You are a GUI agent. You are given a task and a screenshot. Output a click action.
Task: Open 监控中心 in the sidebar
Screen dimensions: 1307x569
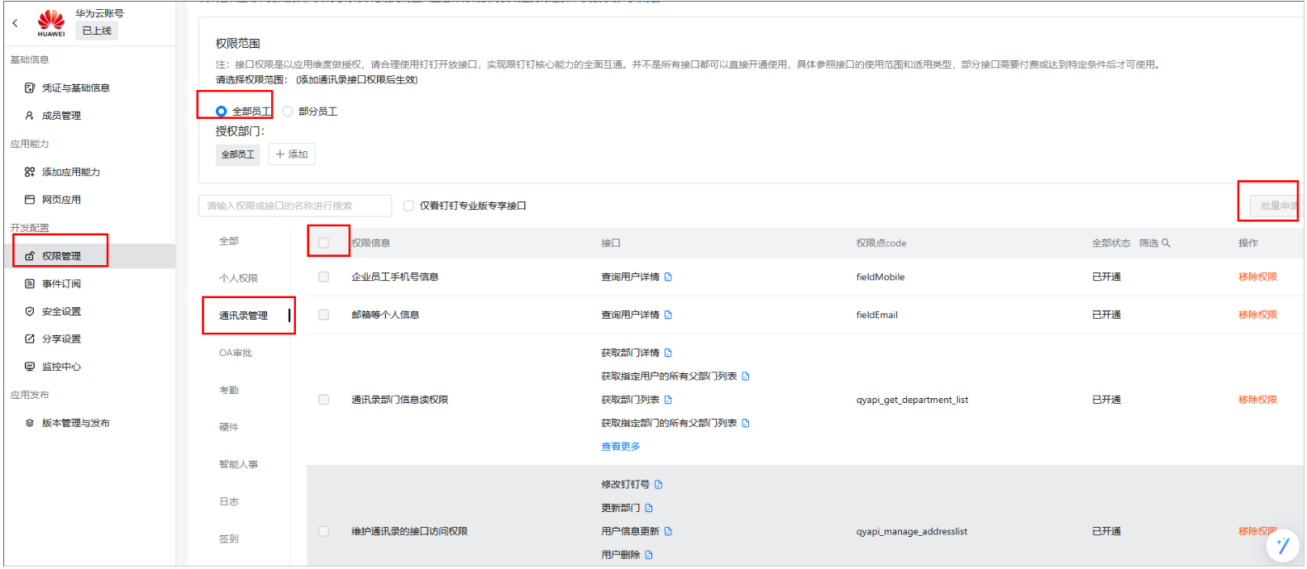61,367
